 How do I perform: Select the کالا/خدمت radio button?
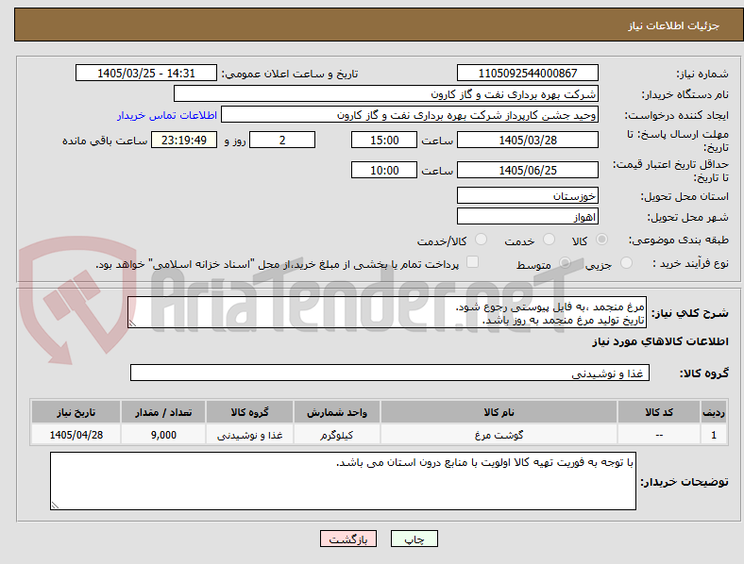(482, 240)
